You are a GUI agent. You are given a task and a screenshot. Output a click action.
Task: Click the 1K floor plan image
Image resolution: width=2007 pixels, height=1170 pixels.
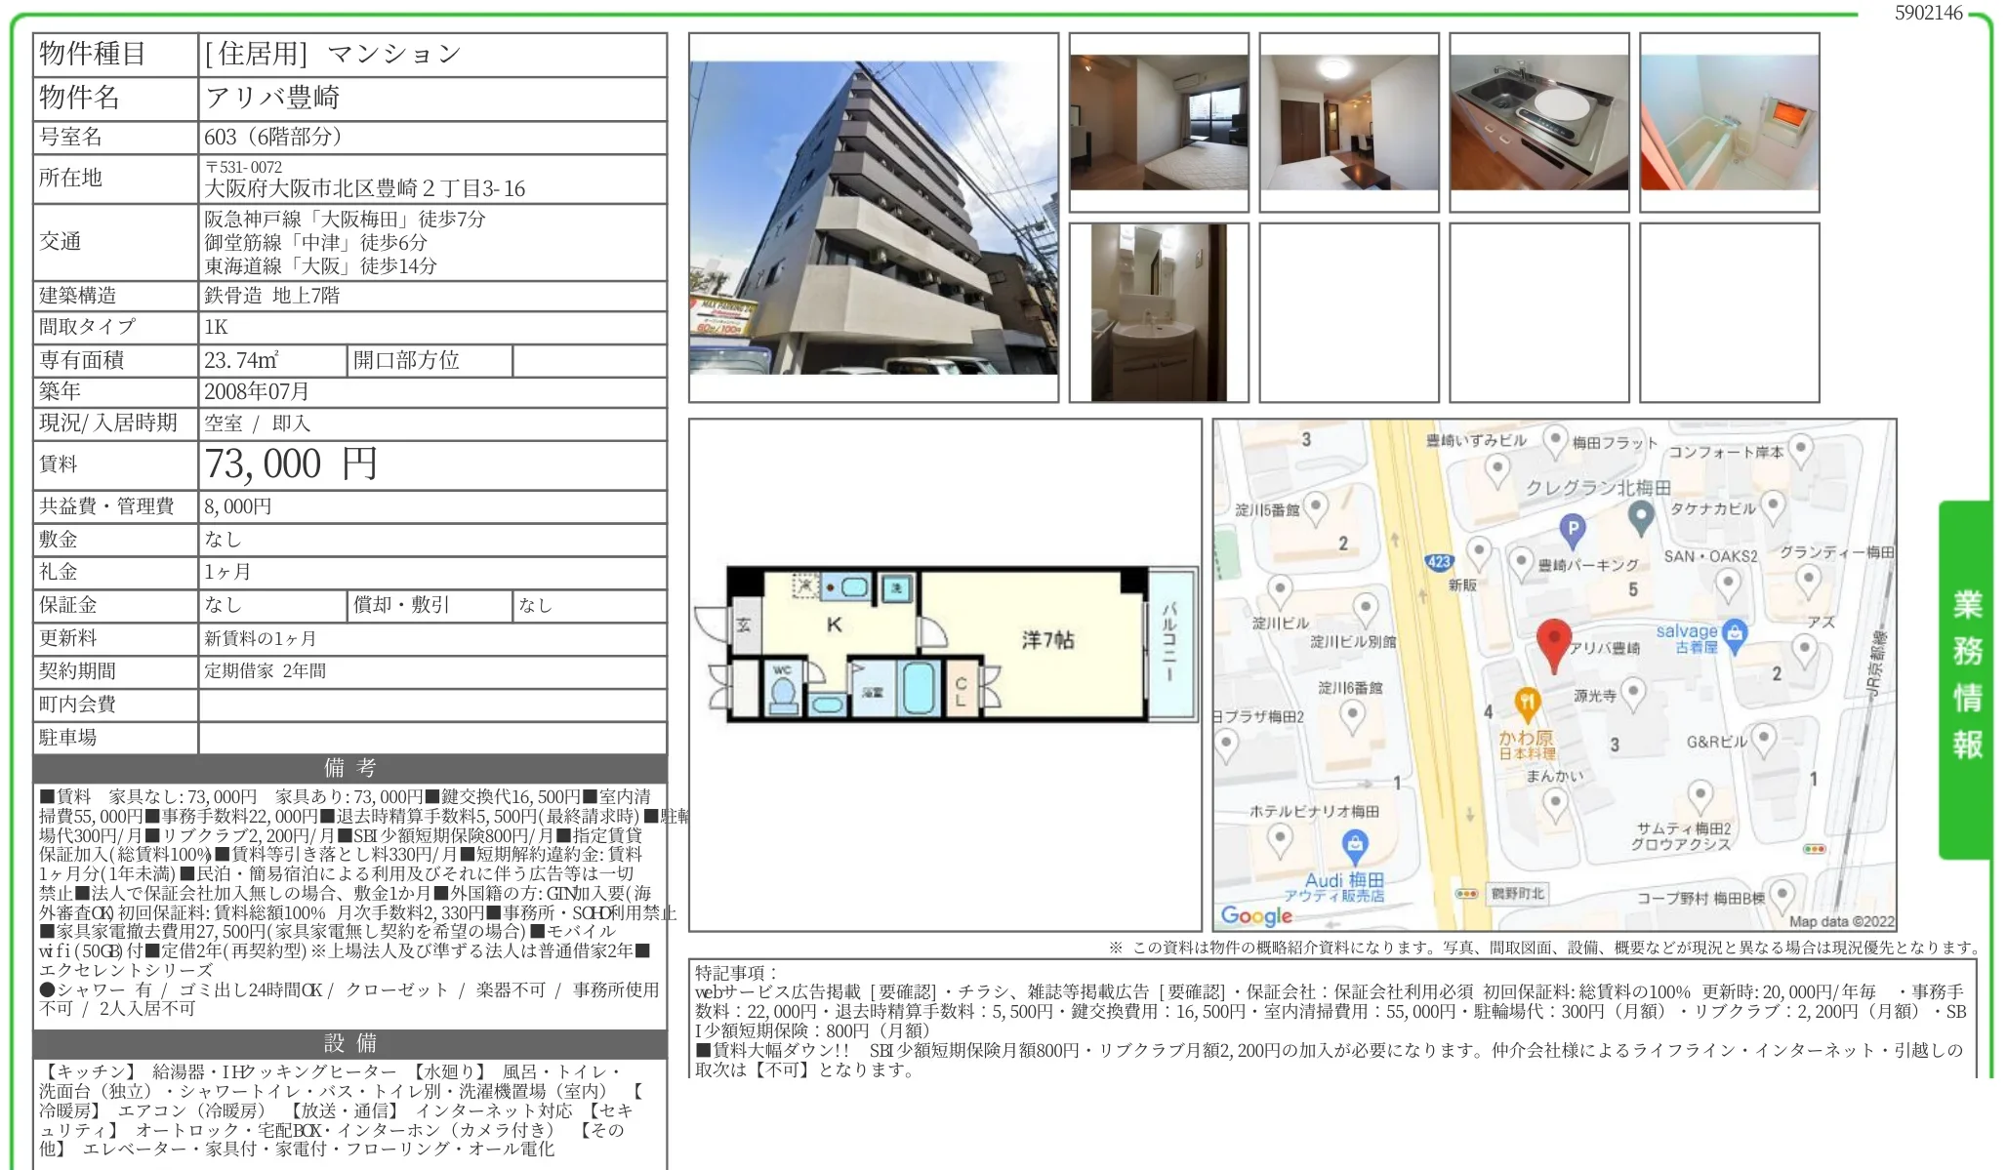click(x=945, y=644)
